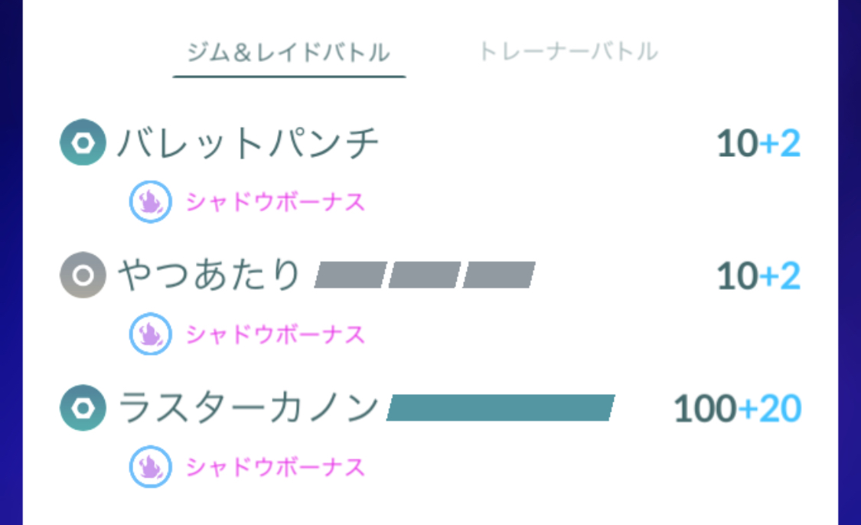Tap the shadow flame icon under やつあたり
This screenshot has width=861, height=525.
[151, 334]
